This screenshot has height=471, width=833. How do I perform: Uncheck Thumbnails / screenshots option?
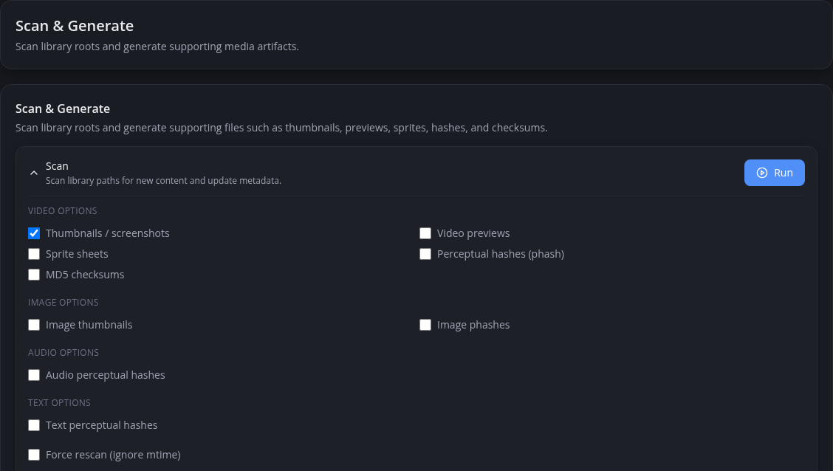coord(34,233)
